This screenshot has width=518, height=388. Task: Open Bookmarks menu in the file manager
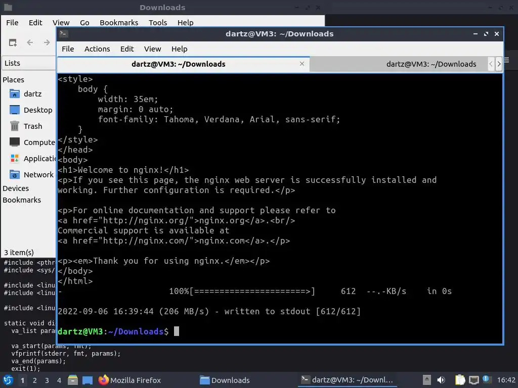point(119,22)
